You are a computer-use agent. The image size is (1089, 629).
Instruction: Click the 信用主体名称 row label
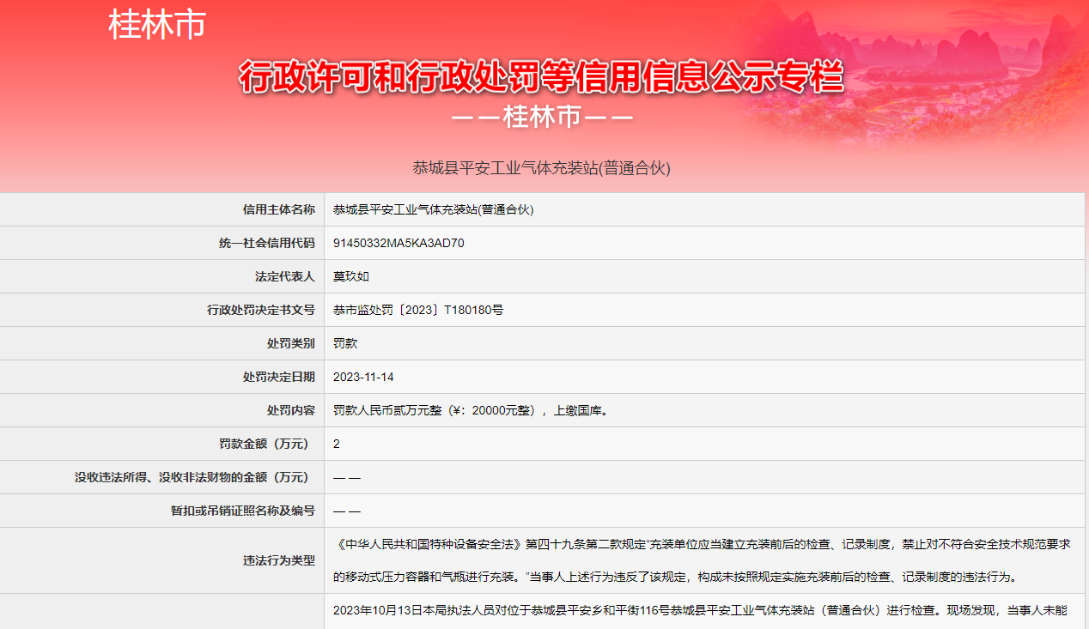coord(279,209)
